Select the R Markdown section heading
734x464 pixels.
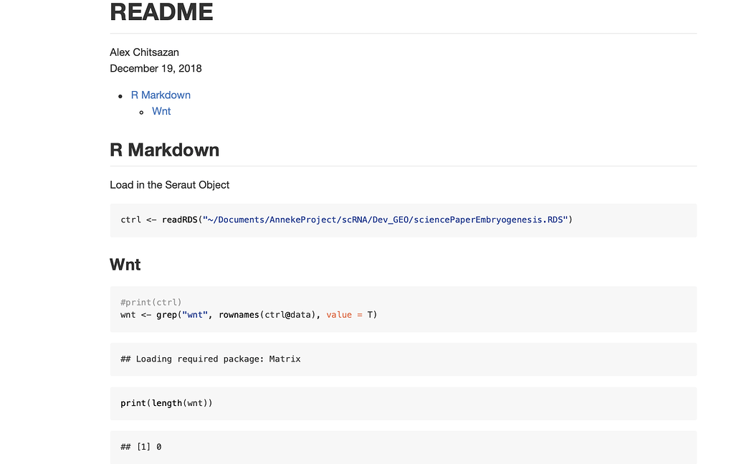(x=165, y=150)
